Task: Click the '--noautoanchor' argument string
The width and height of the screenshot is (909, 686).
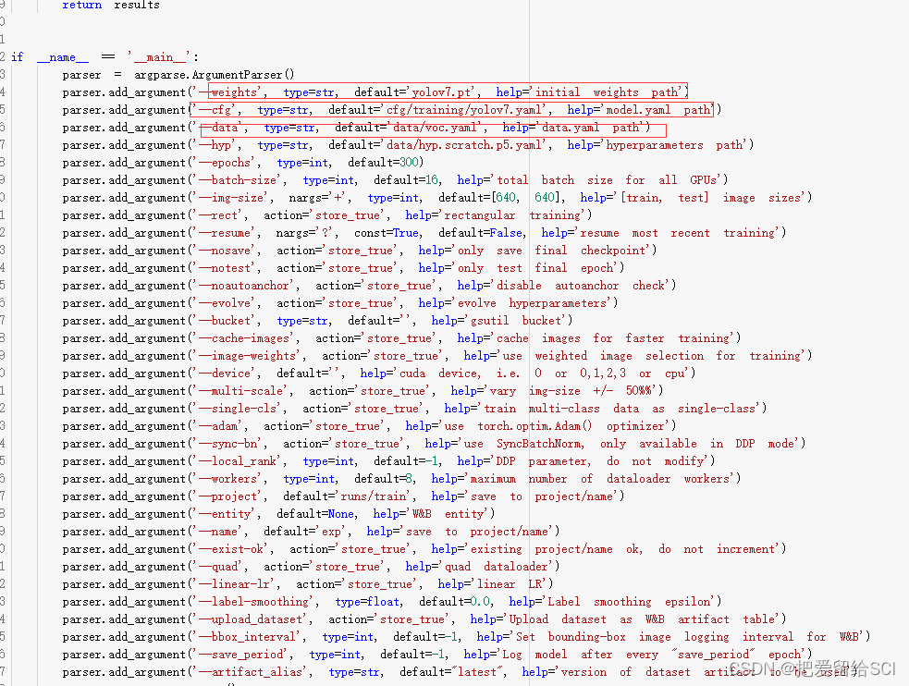Action: (244, 286)
